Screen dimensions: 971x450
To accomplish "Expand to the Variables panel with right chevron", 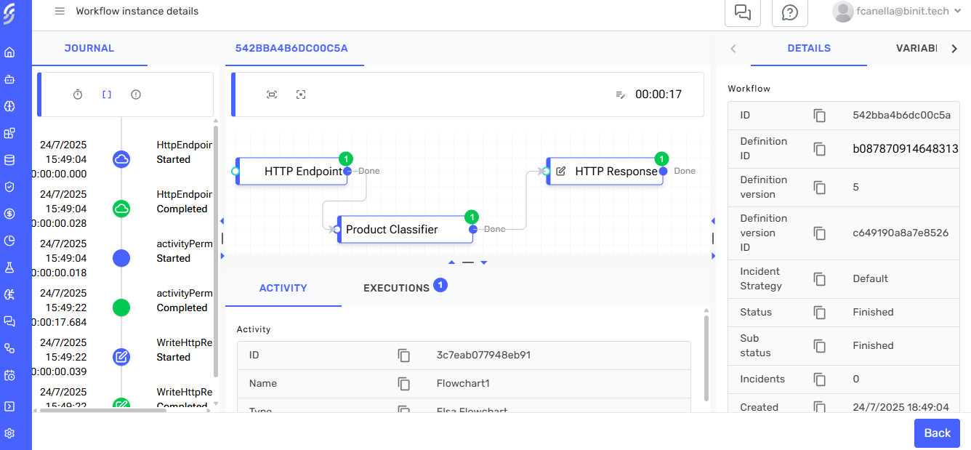I will (x=954, y=48).
